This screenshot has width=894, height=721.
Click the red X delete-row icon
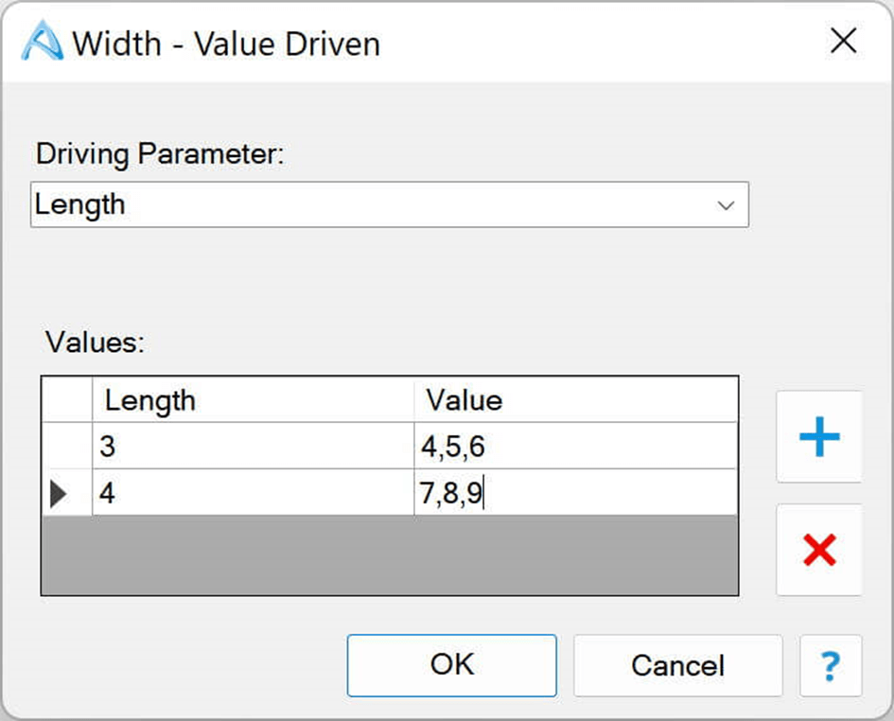(x=818, y=550)
